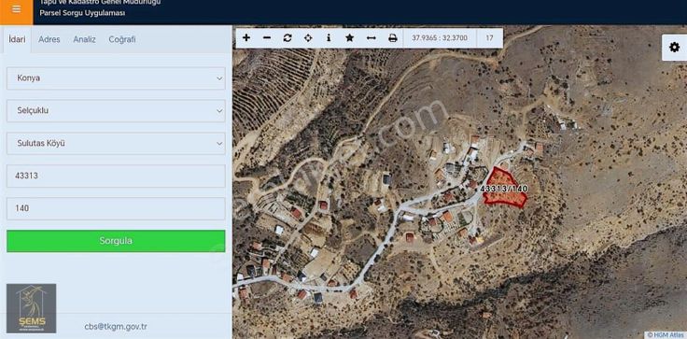The width and height of the screenshot is (687, 339).
Task: Zoom out with the minus icon
Action: [267, 38]
